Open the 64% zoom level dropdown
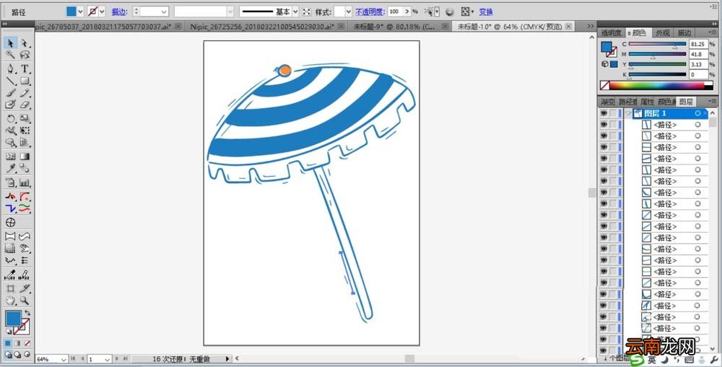722x367 pixels. (64, 359)
